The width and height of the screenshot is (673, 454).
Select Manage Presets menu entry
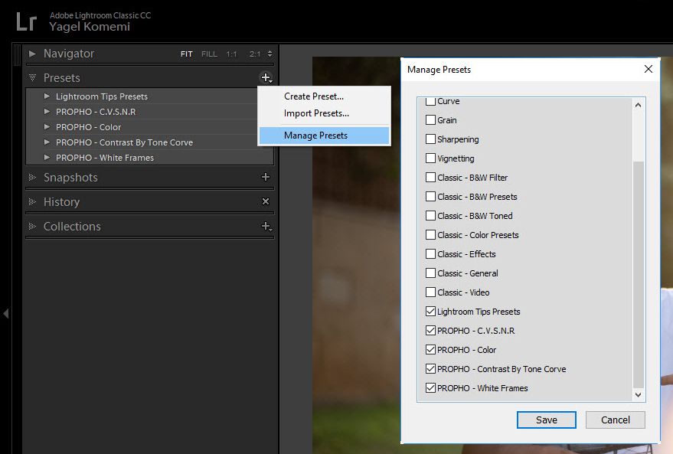click(x=324, y=136)
